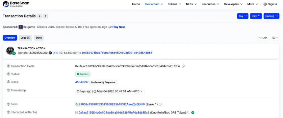
Task: Click the BaseScan logo
Action: coord(16,4)
